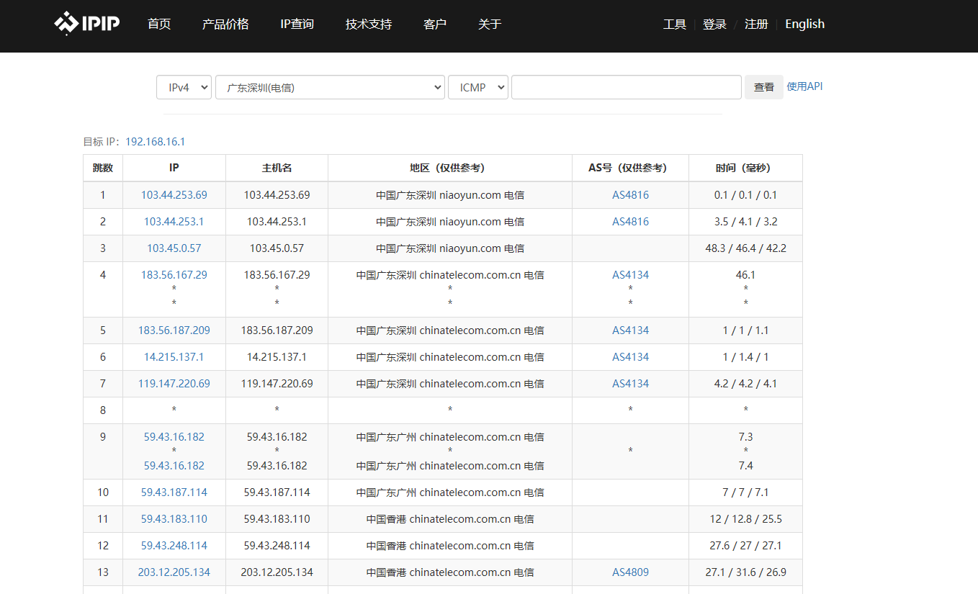Open target IP 192.168.16.1 link
Viewport: 978px width, 594px height.
coord(155,142)
